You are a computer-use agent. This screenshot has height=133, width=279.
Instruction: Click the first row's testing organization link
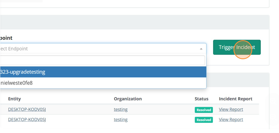click(x=120, y=109)
